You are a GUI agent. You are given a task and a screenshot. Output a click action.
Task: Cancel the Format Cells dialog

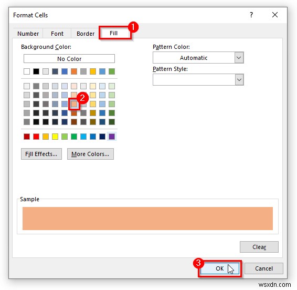(264, 268)
